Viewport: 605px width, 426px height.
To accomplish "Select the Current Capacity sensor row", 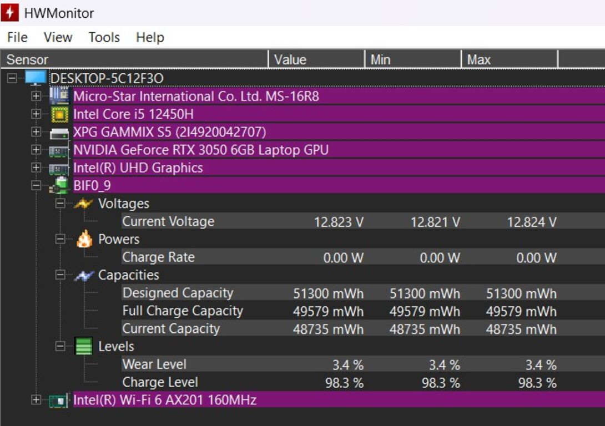I will (x=363, y=328).
